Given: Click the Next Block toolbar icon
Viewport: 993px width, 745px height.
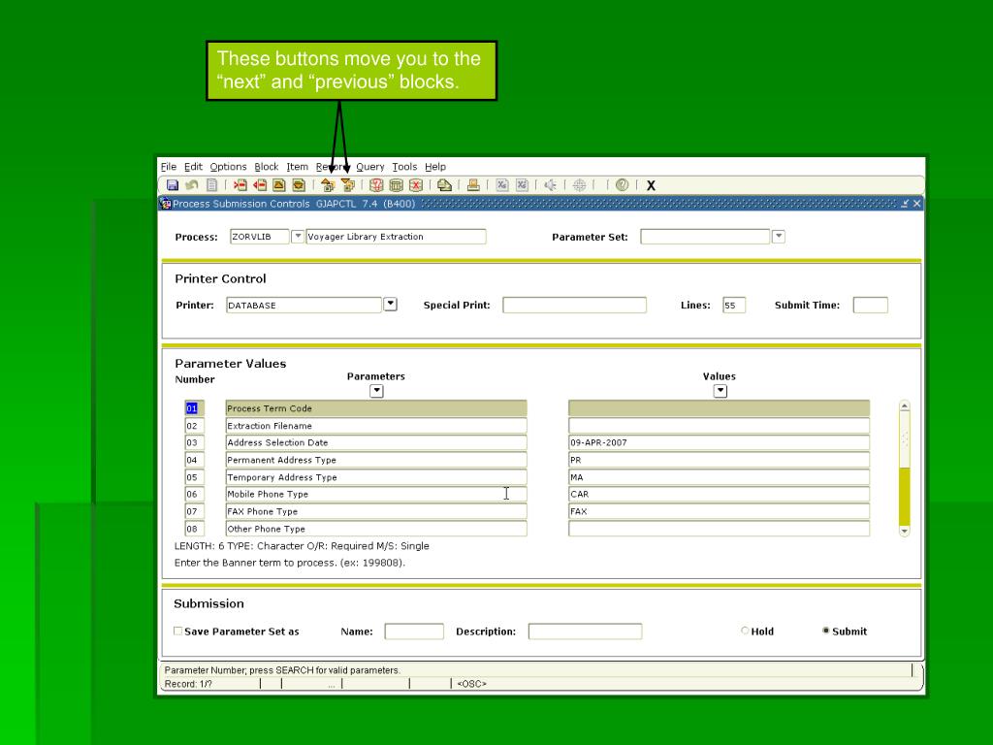Looking at the screenshot, I should (347, 185).
